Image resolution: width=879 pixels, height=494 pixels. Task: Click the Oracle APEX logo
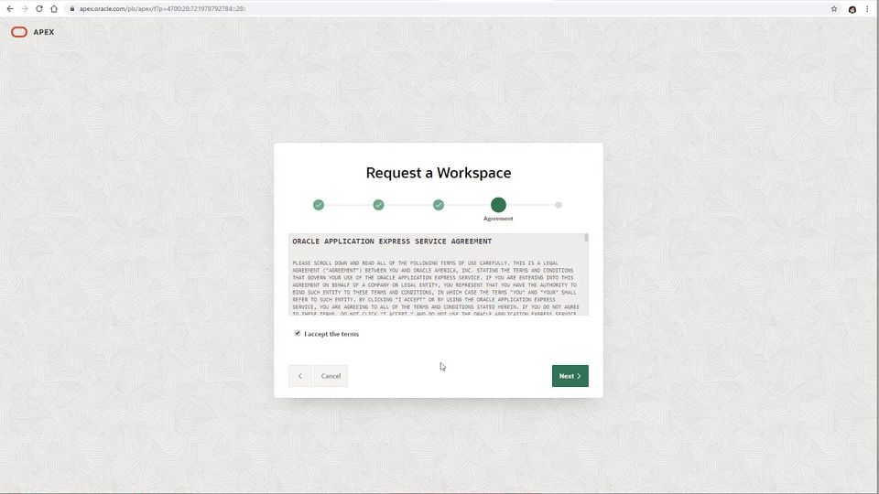click(33, 32)
